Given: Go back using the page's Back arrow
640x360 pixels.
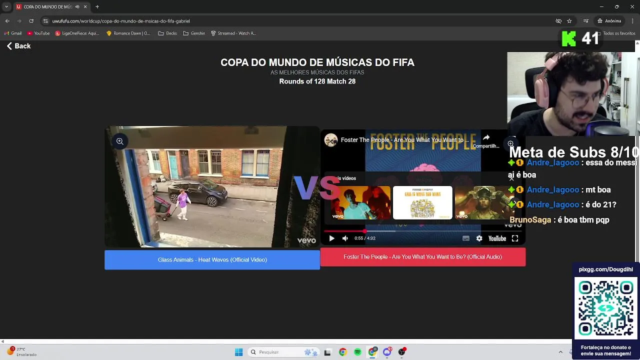Looking at the screenshot, I should tap(18, 46).
